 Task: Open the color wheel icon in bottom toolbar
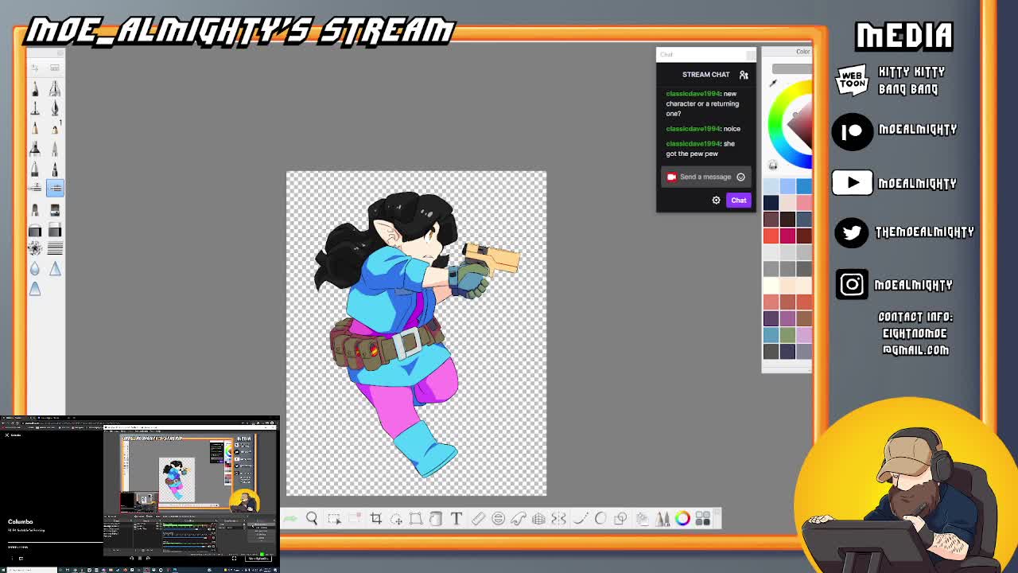pyautogui.click(x=682, y=519)
